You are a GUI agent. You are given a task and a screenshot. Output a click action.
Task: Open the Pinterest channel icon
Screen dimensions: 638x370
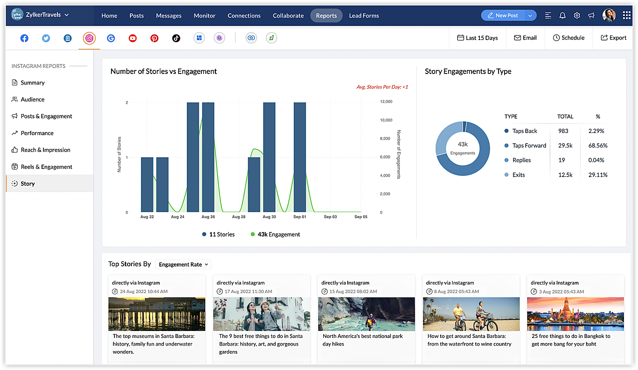(154, 38)
